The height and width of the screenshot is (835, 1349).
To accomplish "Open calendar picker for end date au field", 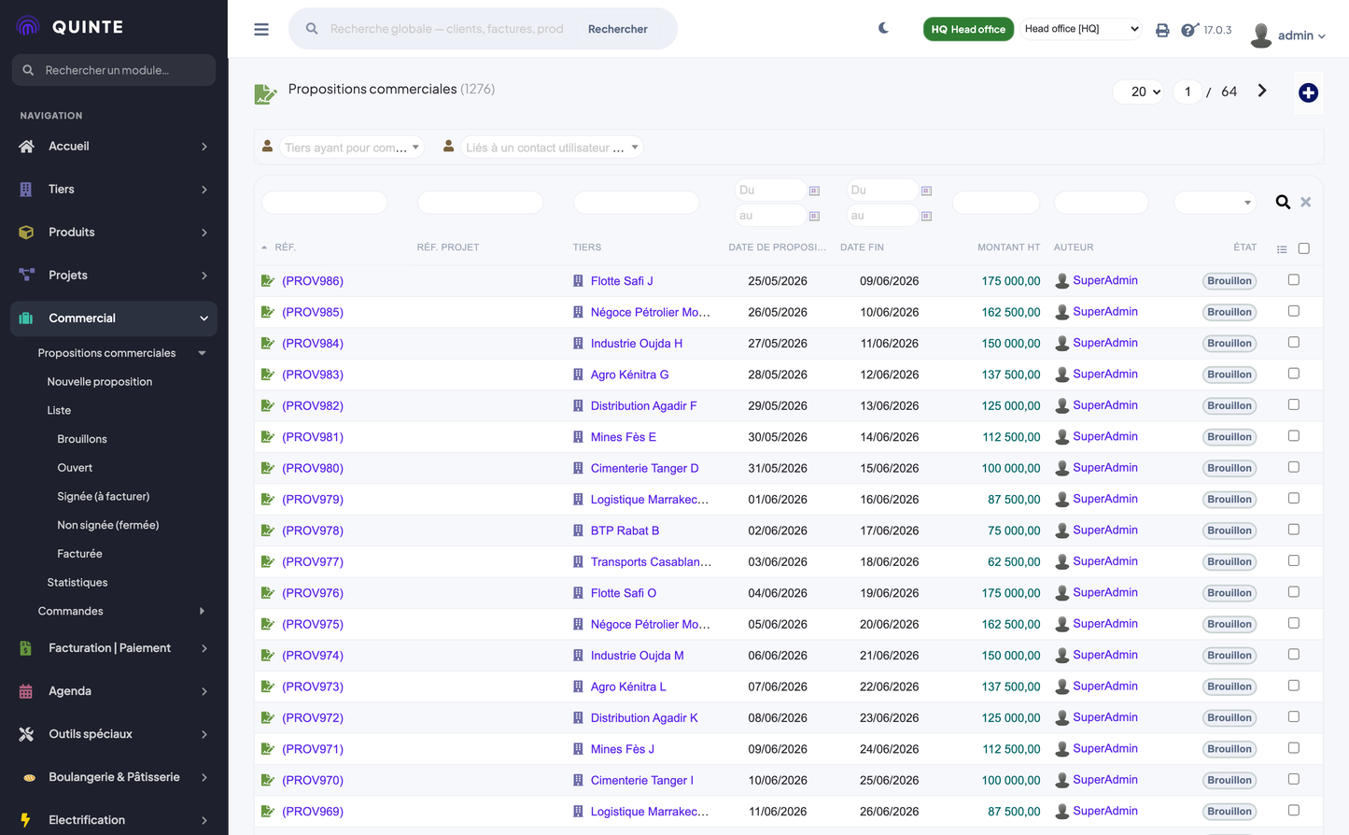I will coord(926,216).
